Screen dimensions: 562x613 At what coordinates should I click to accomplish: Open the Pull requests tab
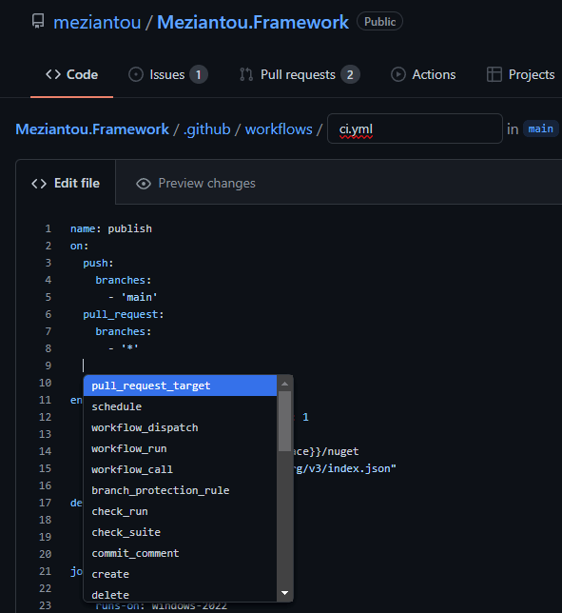[x=300, y=74]
